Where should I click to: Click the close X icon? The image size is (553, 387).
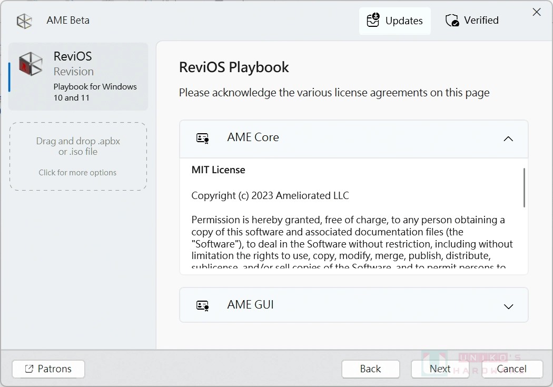pyautogui.click(x=537, y=12)
